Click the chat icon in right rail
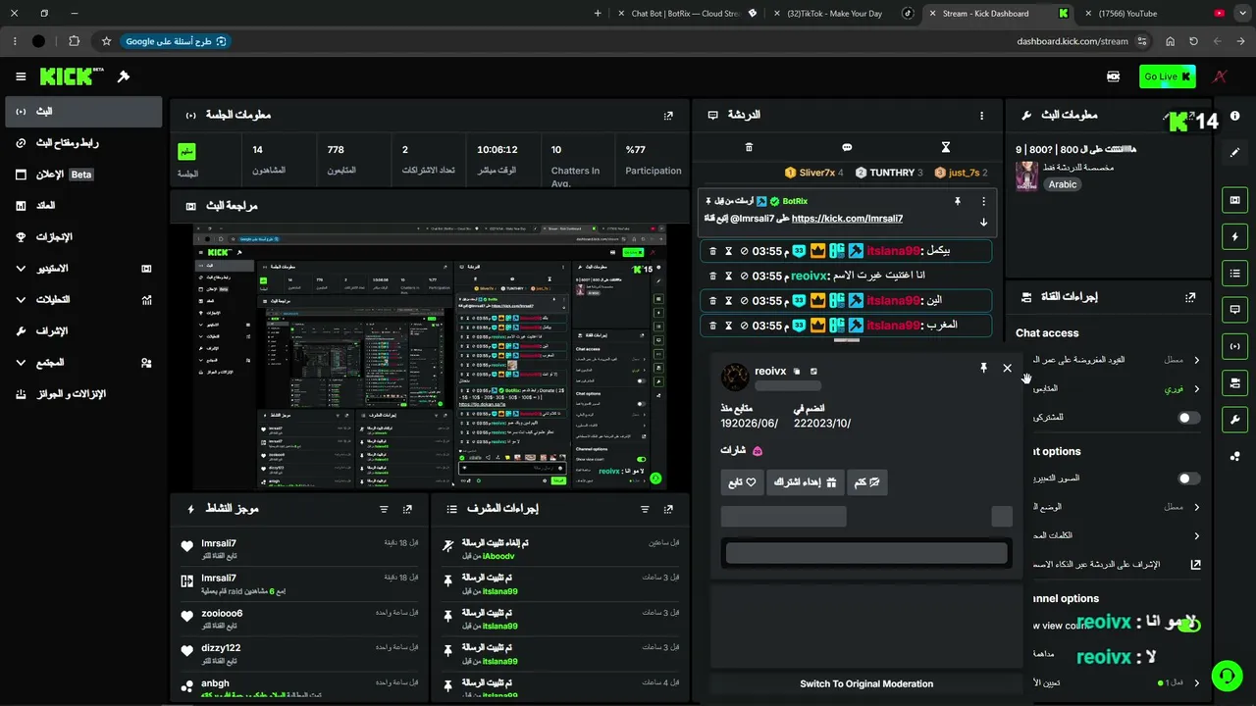 tap(1234, 310)
